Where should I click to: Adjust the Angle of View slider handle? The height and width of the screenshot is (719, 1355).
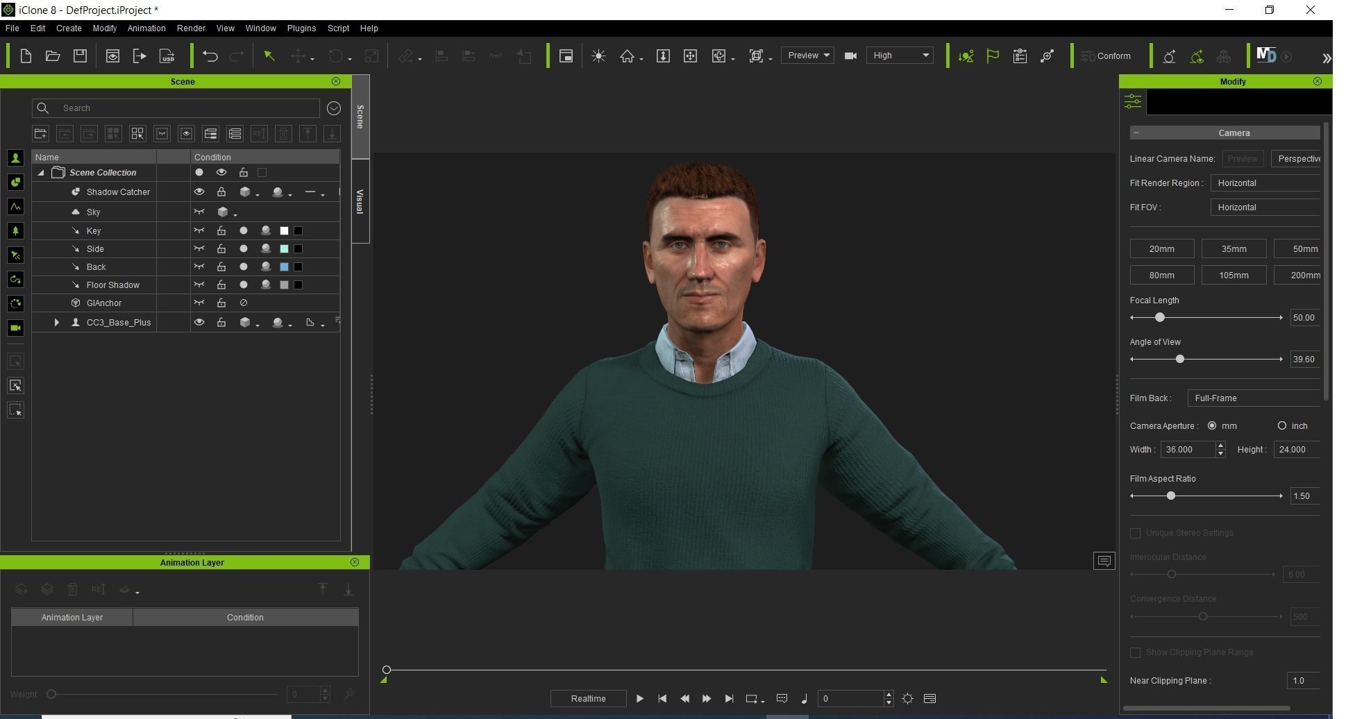point(1179,359)
